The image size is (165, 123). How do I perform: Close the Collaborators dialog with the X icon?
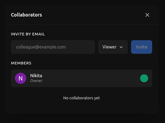coord(147,15)
